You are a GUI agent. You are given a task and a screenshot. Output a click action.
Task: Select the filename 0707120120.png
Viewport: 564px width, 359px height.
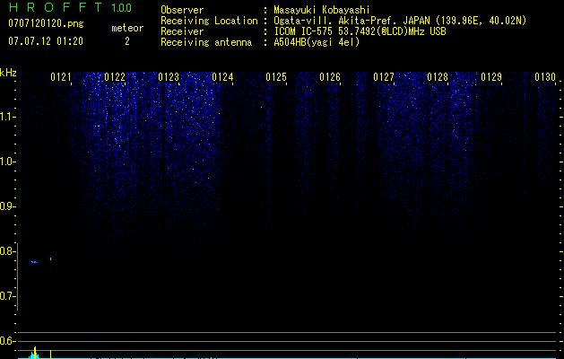point(46,24)
